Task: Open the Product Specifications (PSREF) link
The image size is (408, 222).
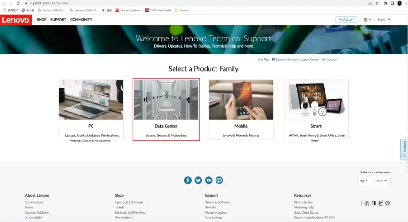Action: (x=314, y=218)
